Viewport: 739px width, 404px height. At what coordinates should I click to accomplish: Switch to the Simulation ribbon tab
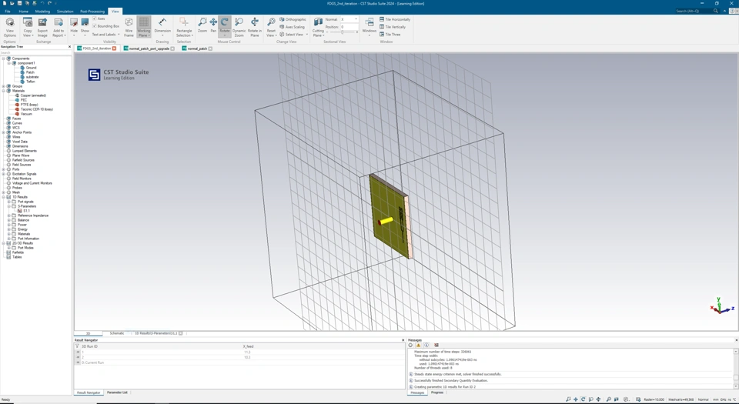(65, 11)
